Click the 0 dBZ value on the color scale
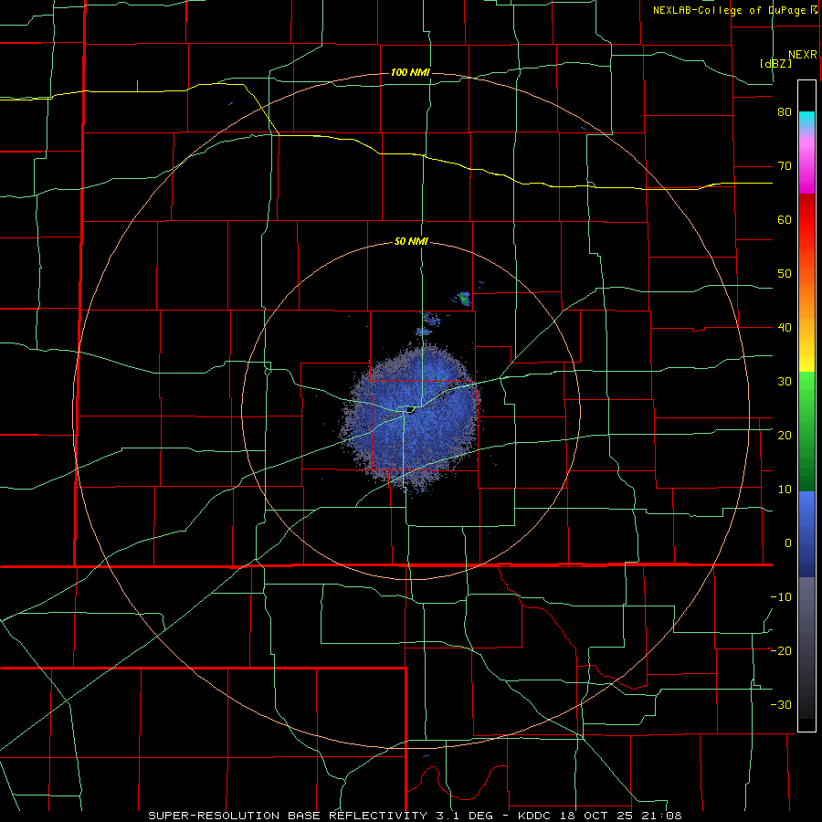 coord(788,543)
